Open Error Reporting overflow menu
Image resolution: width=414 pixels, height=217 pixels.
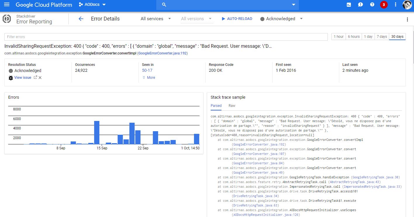tap(407, 20)
